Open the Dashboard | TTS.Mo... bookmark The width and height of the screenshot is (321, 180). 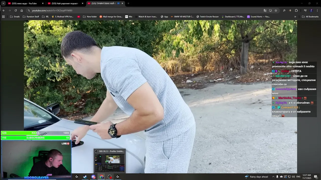point(233,17)
